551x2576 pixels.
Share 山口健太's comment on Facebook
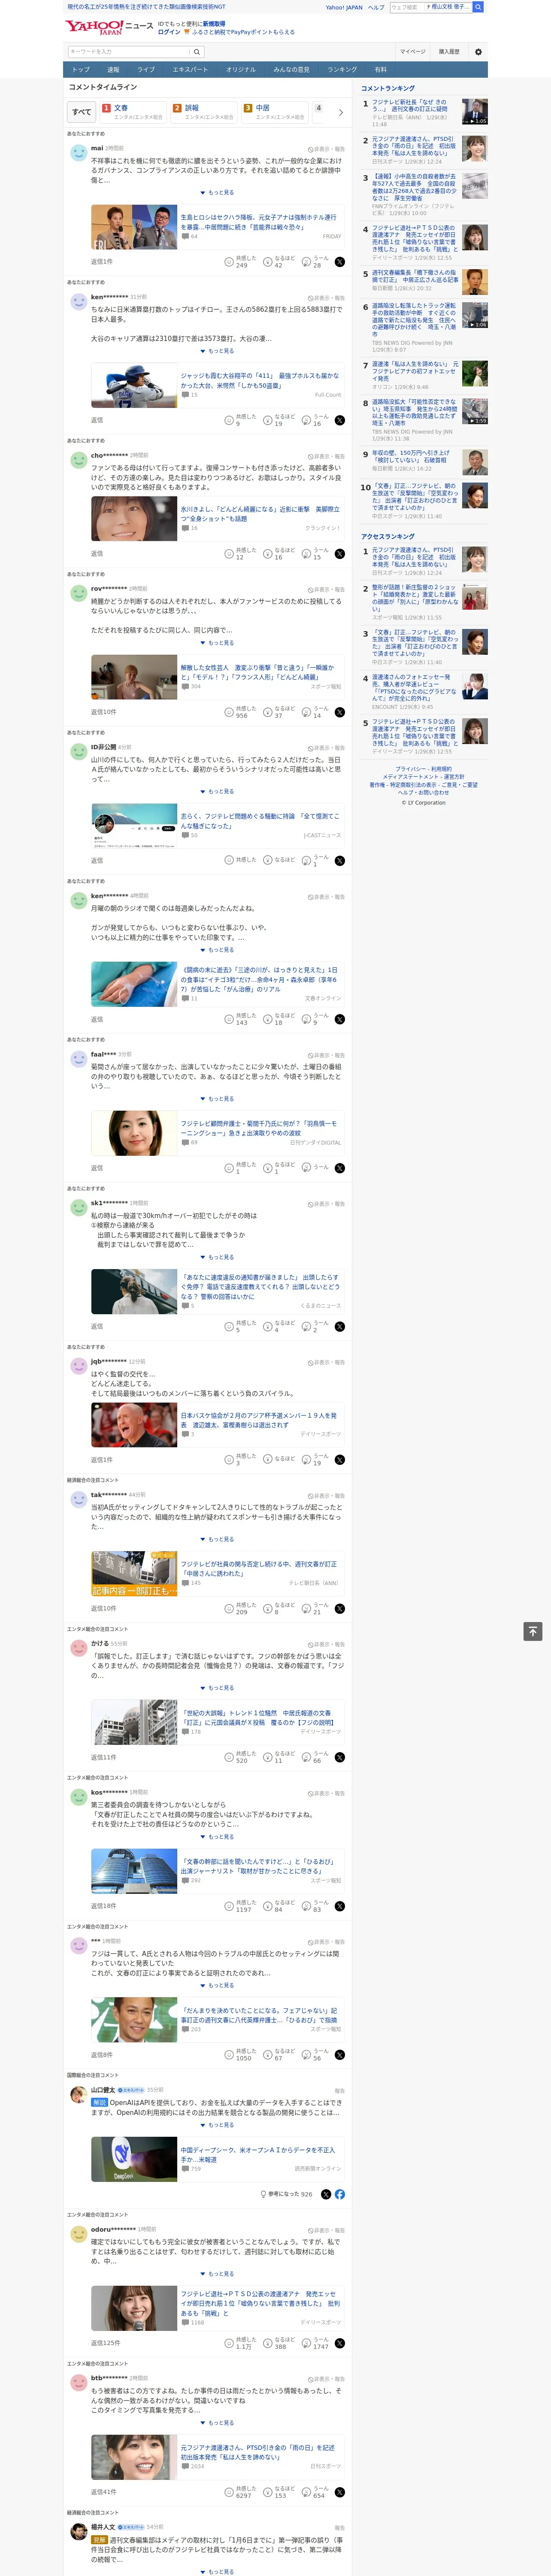tap(340, 2194)
